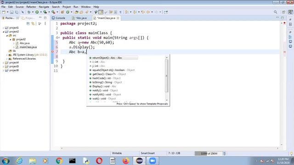The image size is (294, 165).
Task: Collapse the project2 tree node
Action: 3,32
